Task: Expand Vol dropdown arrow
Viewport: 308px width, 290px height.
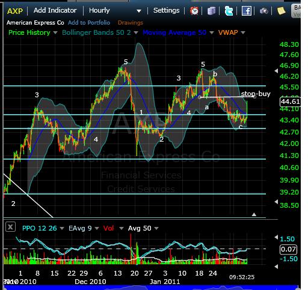Action: tap(122, 228)
